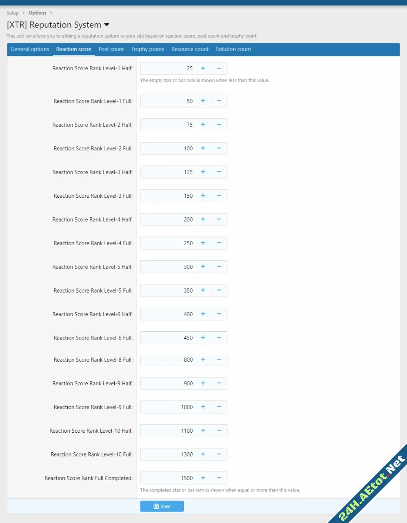Select the Trophy points tab
407x523 pixels.
coord(147,49)
